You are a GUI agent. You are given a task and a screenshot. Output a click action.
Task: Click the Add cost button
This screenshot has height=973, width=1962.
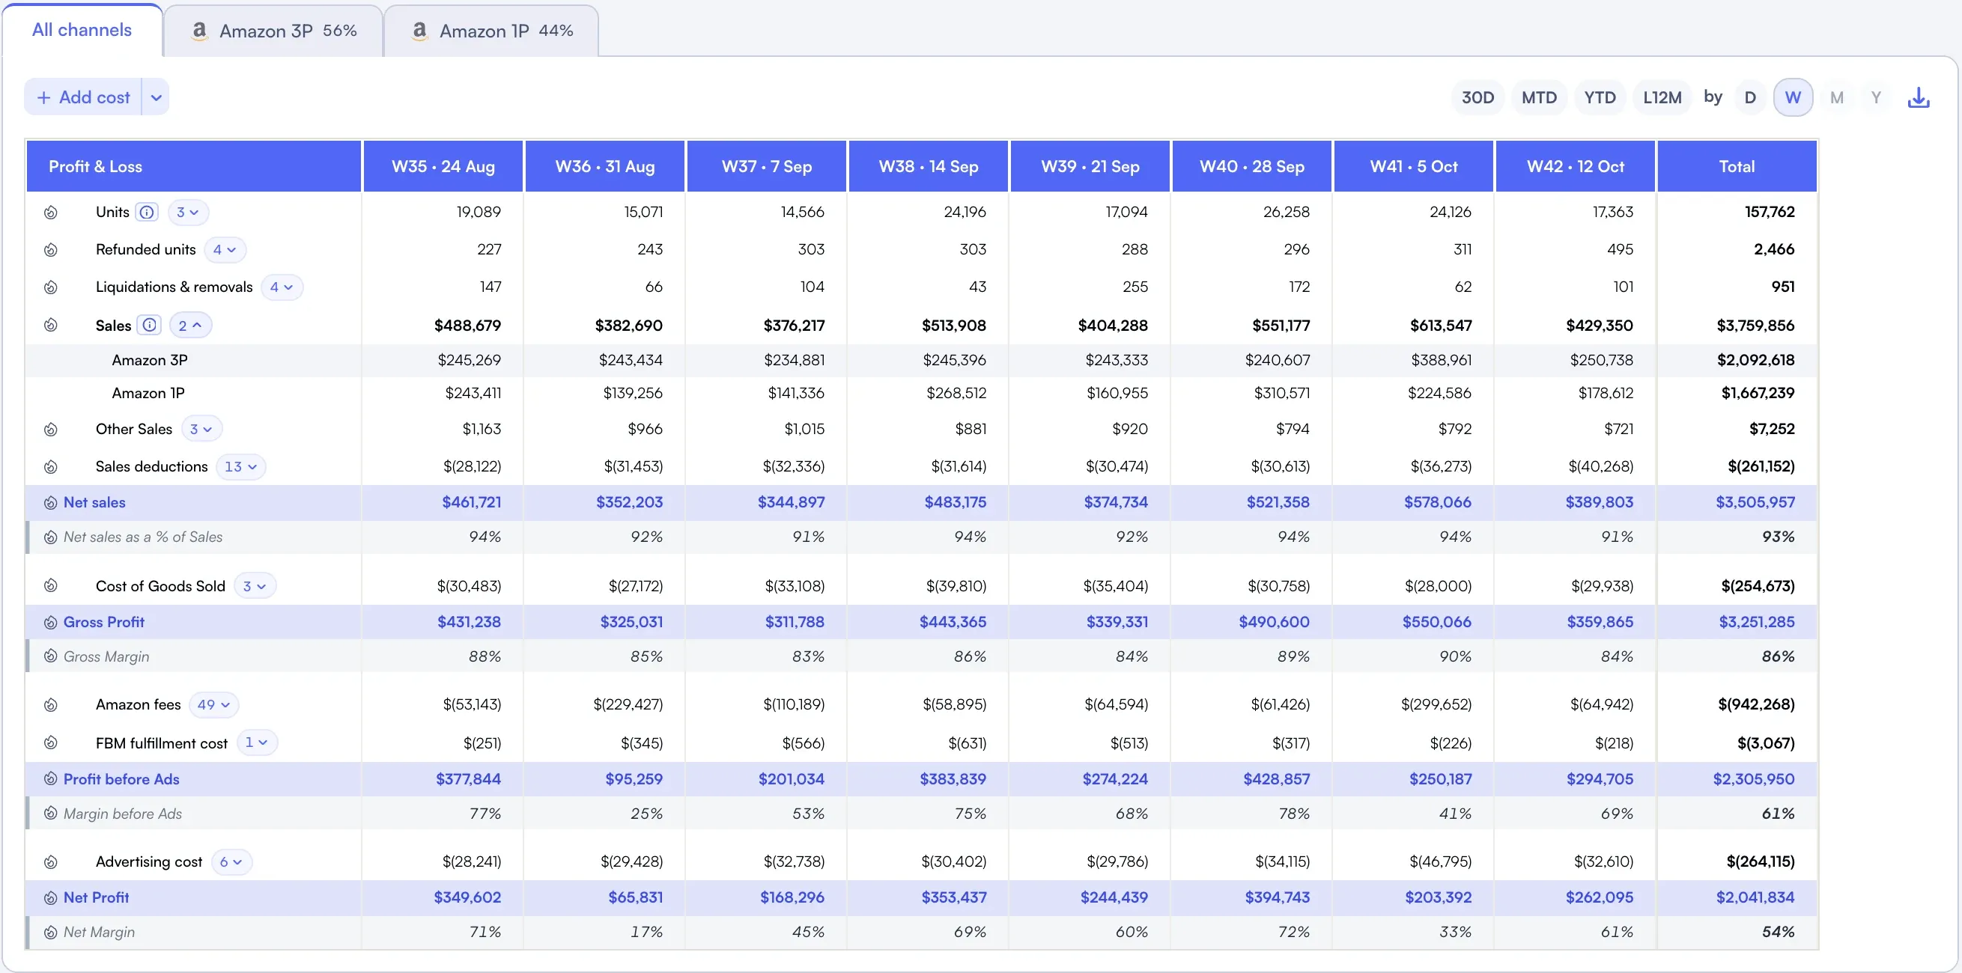click(83, 97)
